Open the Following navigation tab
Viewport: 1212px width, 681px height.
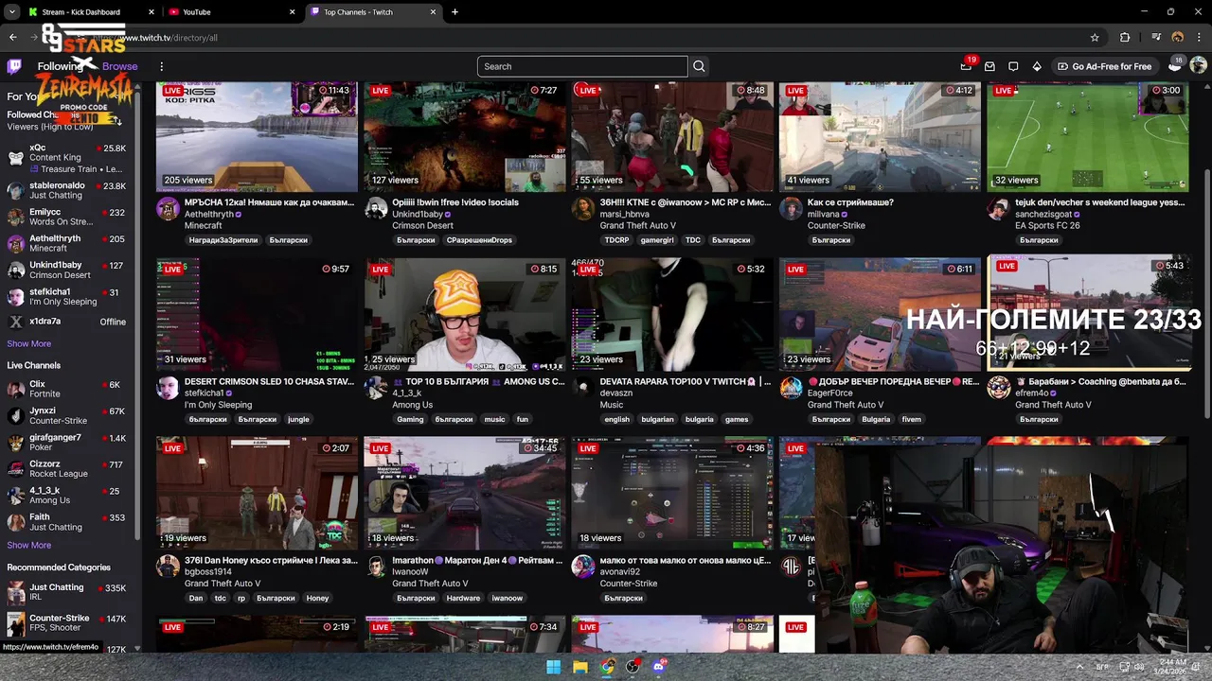tap(61, 66)
